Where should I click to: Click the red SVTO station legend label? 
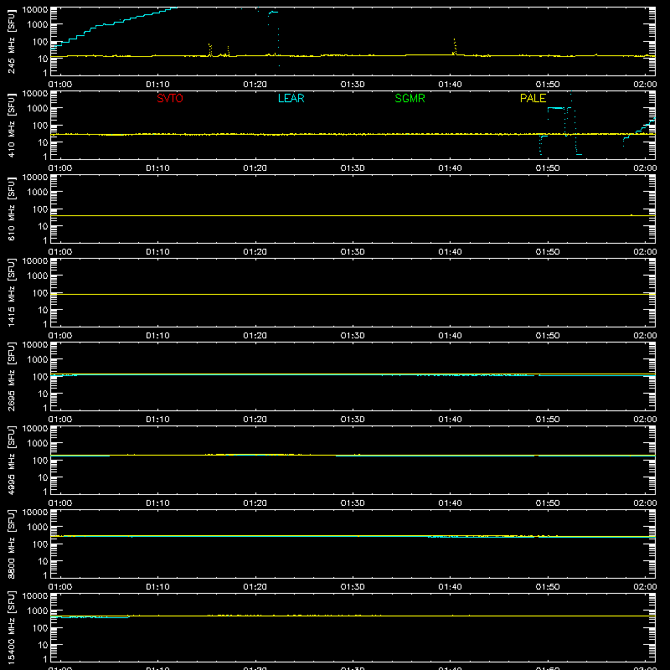click(x=170, y=98)
